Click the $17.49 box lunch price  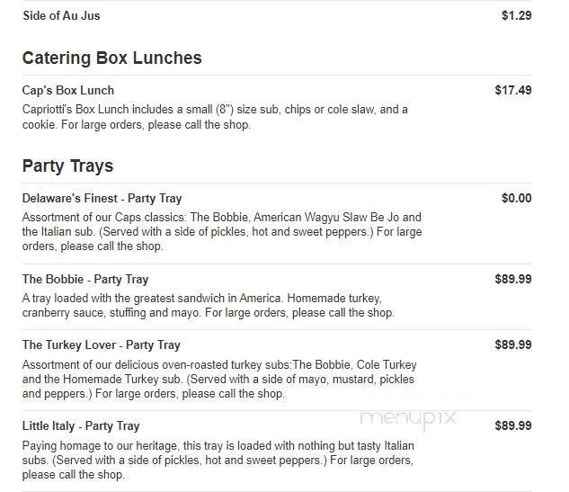(x=513, y=90)
